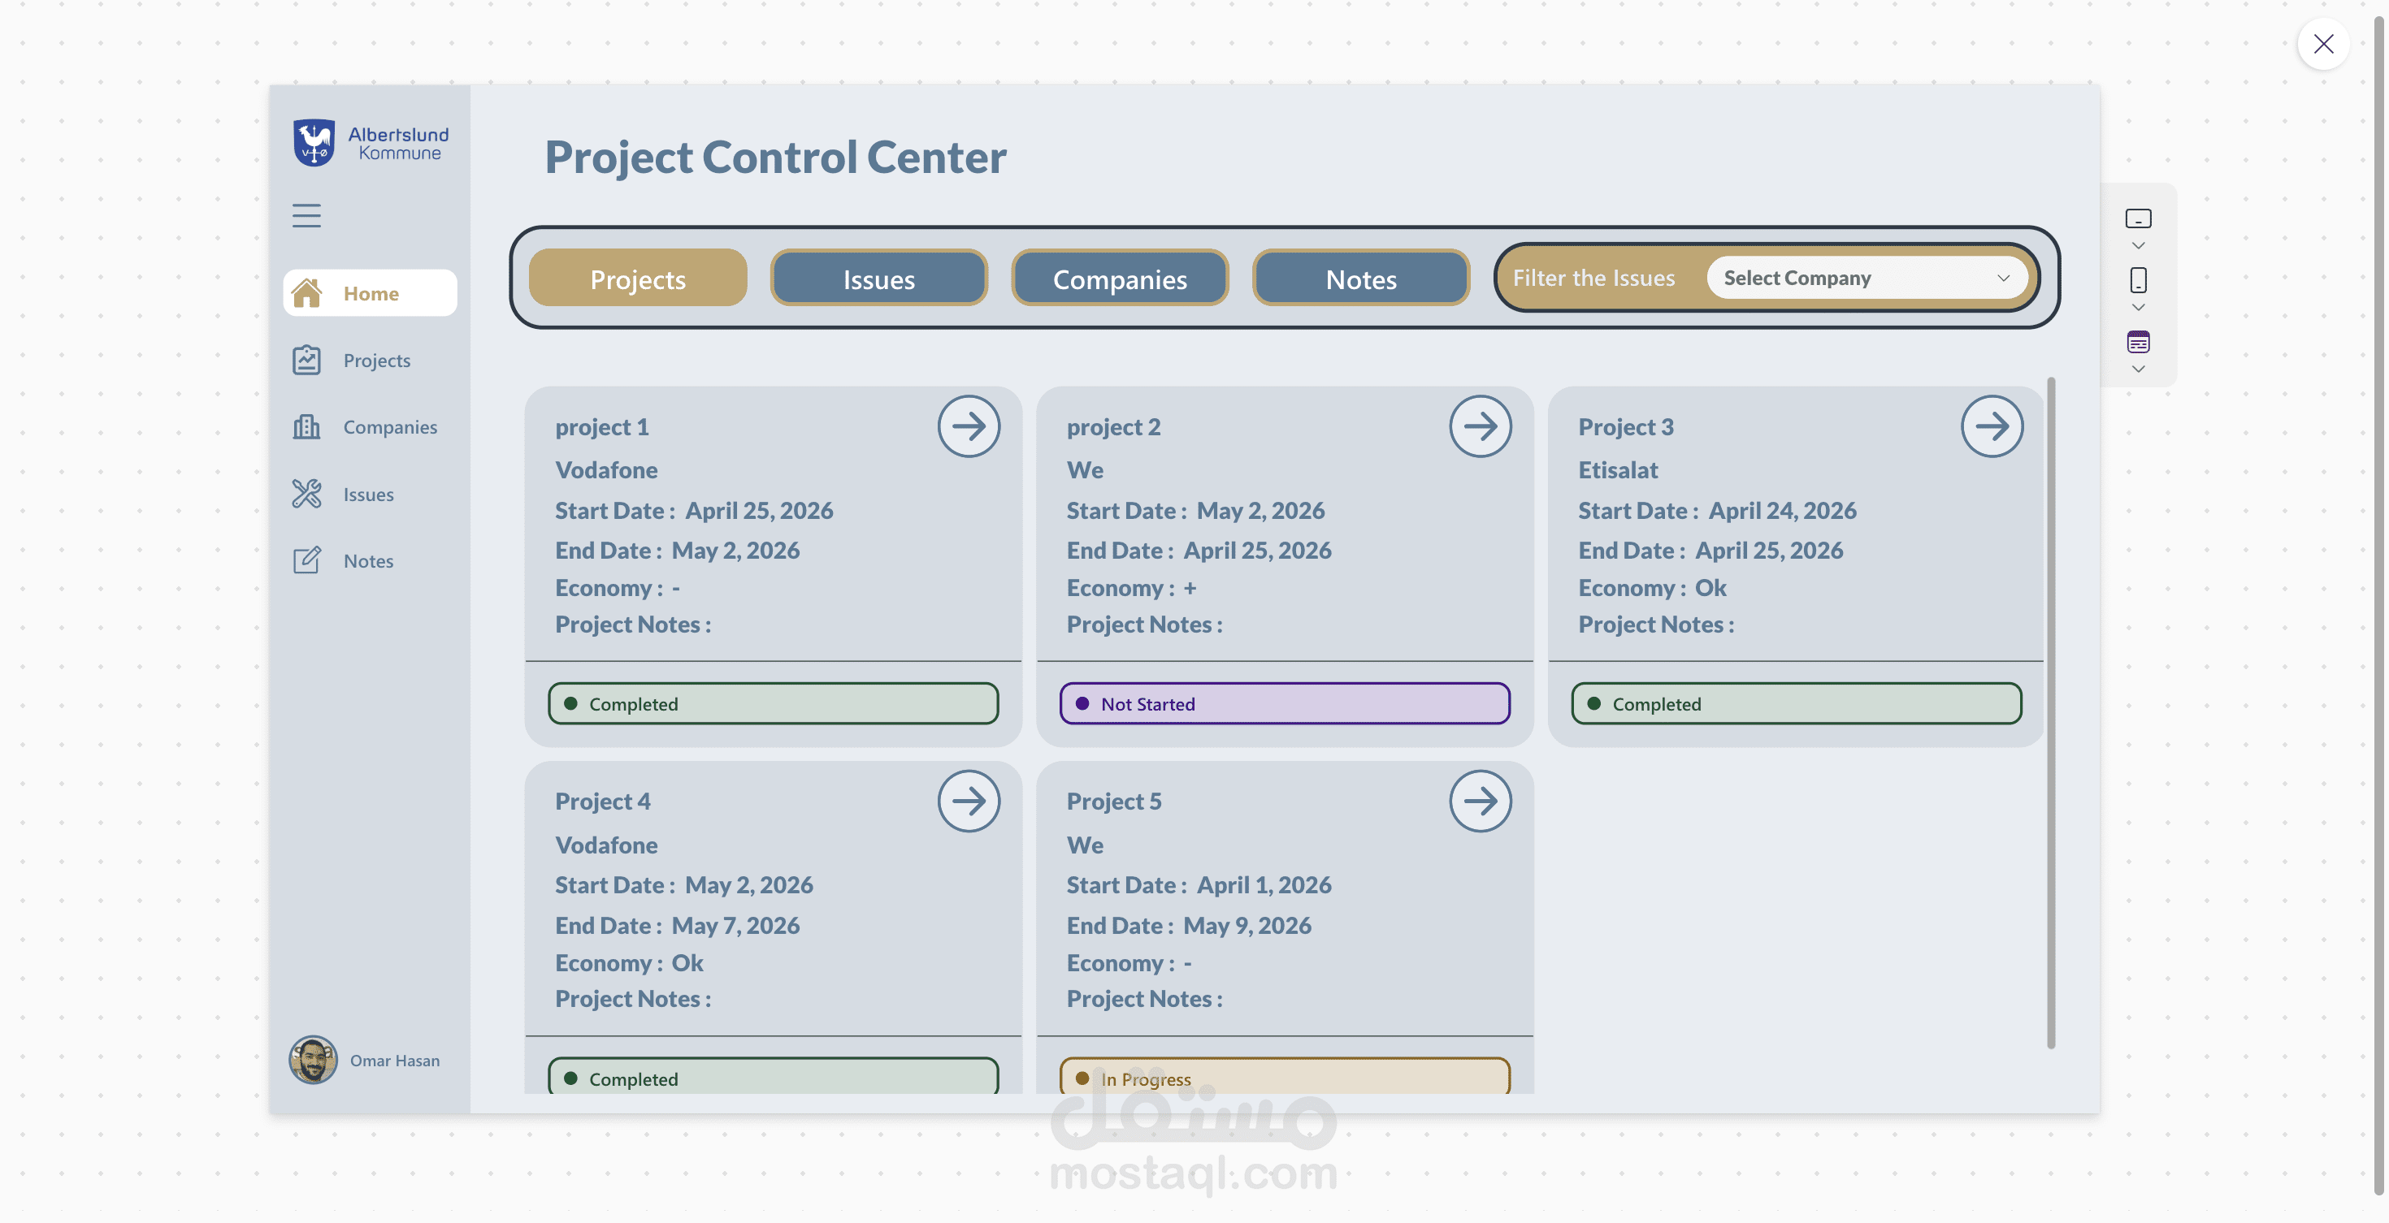Open project 2 arrow button
This screenshot has height=1223, width=2389.
pos(1481,426)
